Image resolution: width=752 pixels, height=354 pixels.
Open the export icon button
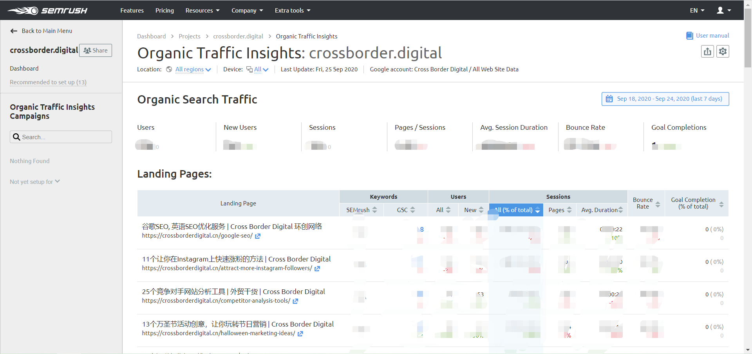[x=707, y=51]
